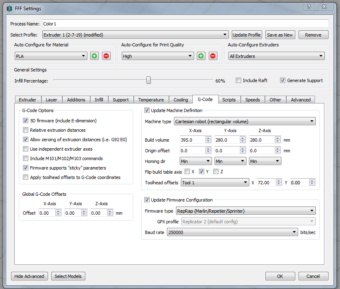Click the Origin offset X-Axis field
Image resolution: width=340 pixels, height=289 pixels.
pos(196,150)
